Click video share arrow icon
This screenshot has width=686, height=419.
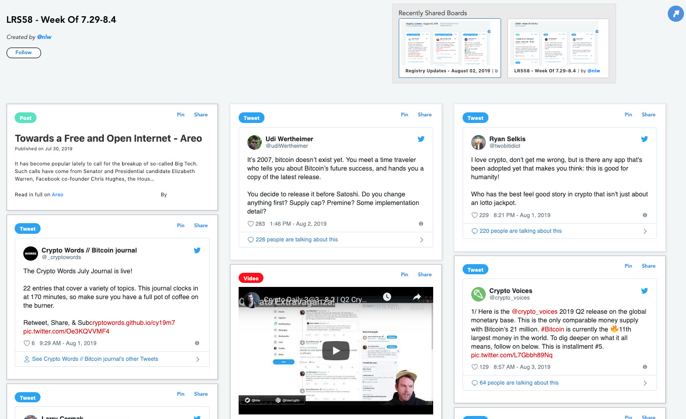417,297
